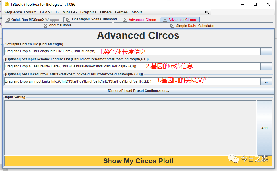Open the GO & KEGG menu
Viewport: 277px width, 171px height.
tap(66, 12)
